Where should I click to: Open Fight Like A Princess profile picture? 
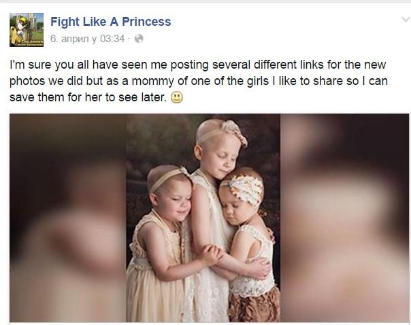pyautogui.click(x=27, y=30)
